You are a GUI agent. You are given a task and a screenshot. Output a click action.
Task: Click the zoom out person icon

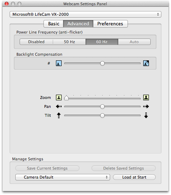pyautogui.click(x=59, y=97)
